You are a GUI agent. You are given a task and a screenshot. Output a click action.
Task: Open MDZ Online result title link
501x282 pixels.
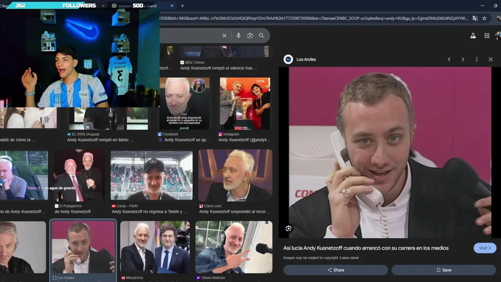click(219, 68)
